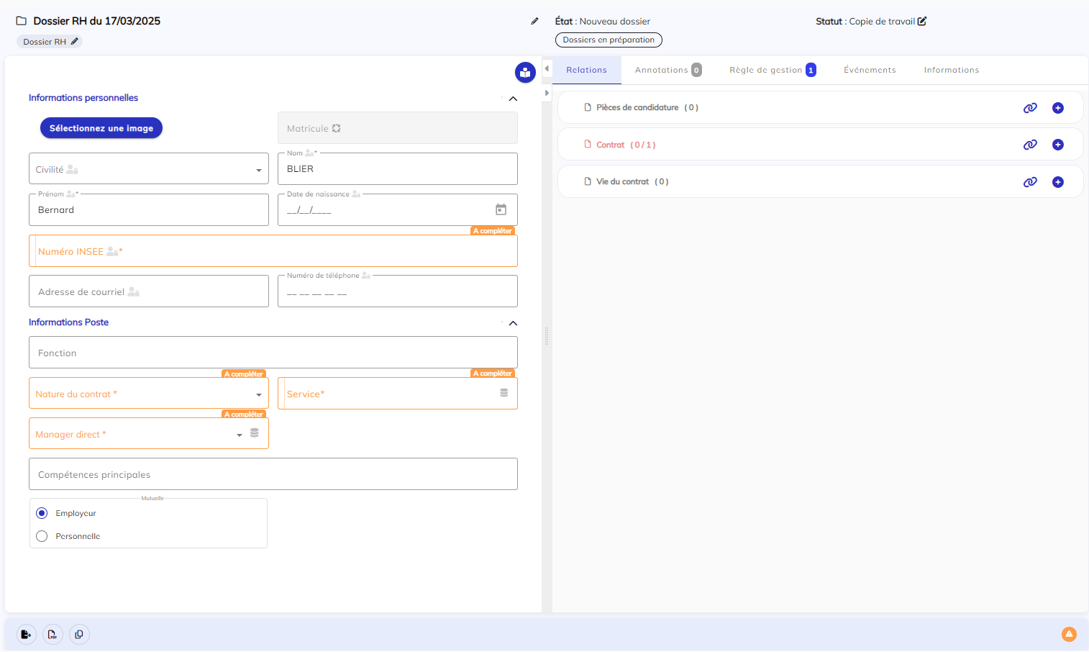Collapse the left panel with left arrow

click(547, 69)
